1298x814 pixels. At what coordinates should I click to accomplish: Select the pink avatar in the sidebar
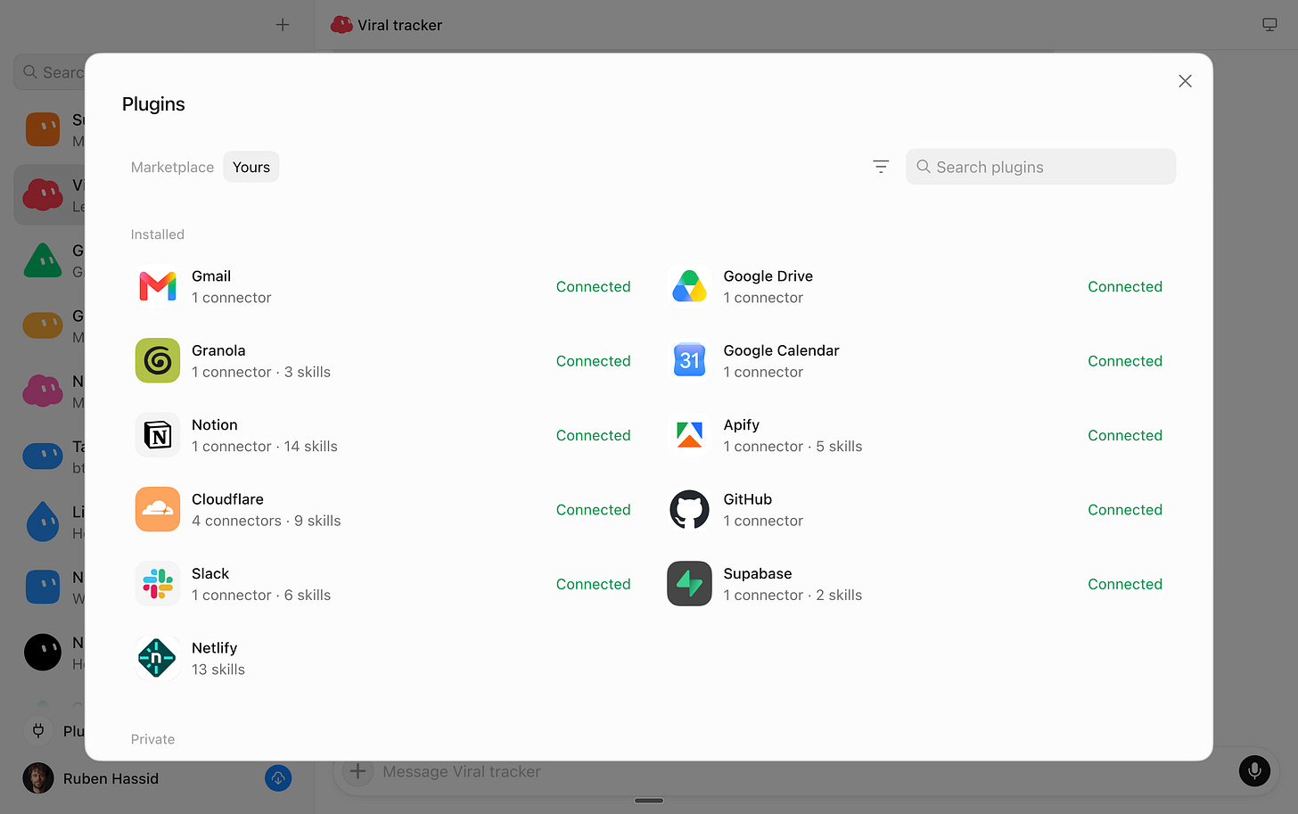[x=43, y=391]
